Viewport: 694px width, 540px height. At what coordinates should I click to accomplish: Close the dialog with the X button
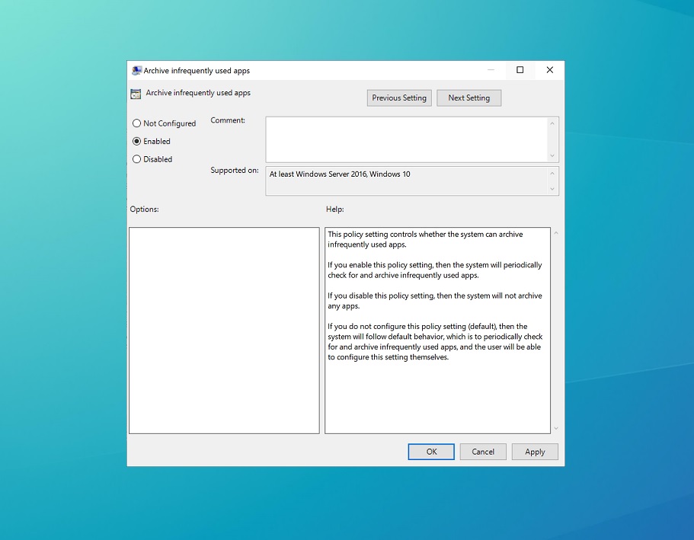pos(549,70)
